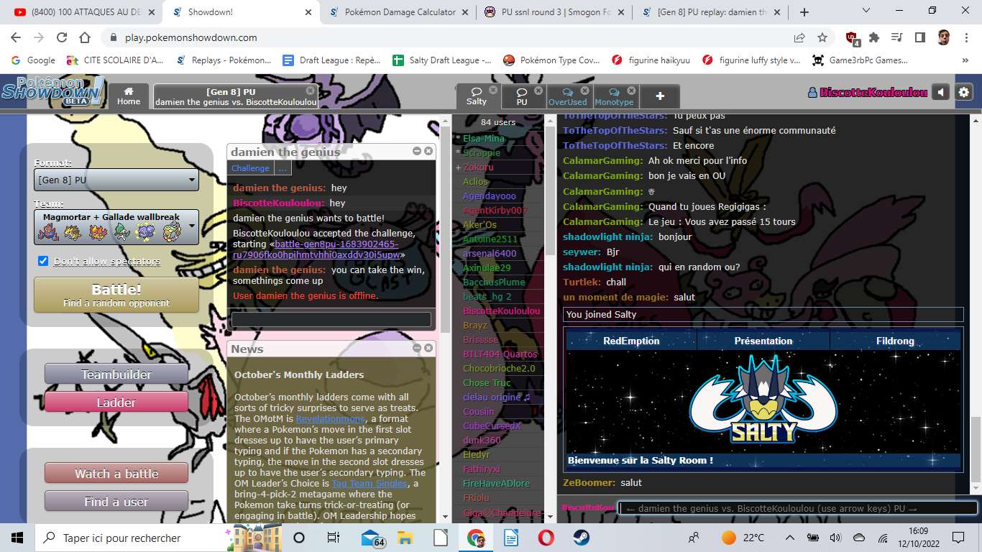
Task: Click user Chocobrioche2.0 in user list
Action: tap(499, 368)
